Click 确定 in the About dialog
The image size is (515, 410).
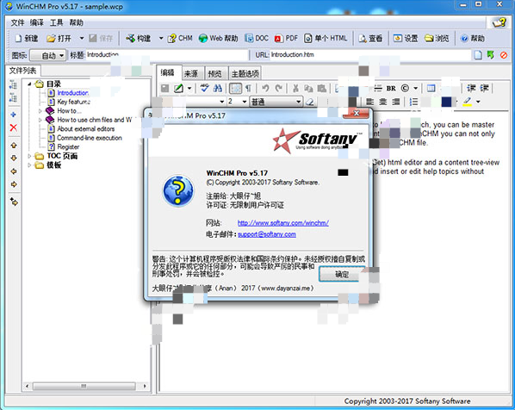[342, 274]
